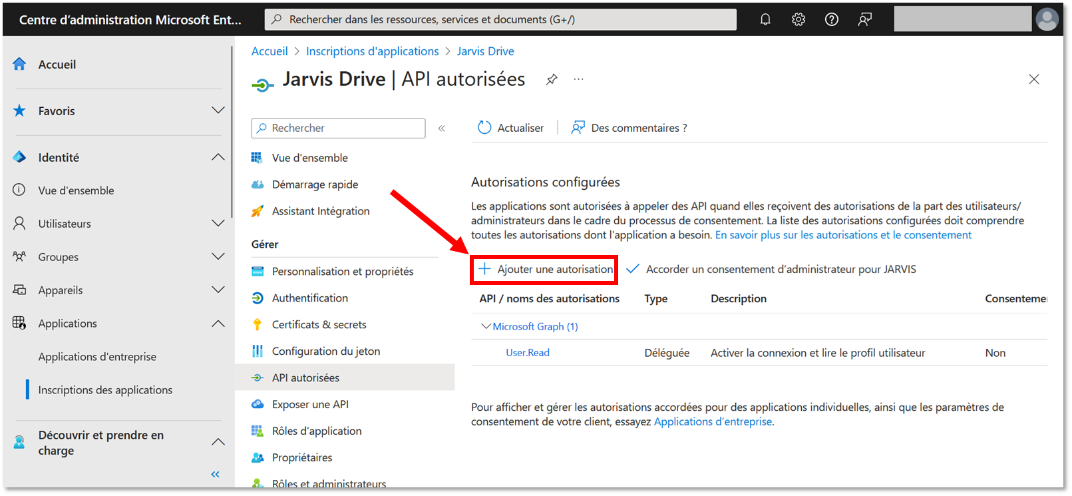This screenshot has height=496, width=1072.
Task: Expand the Appareils chevron
Action: 218,290
